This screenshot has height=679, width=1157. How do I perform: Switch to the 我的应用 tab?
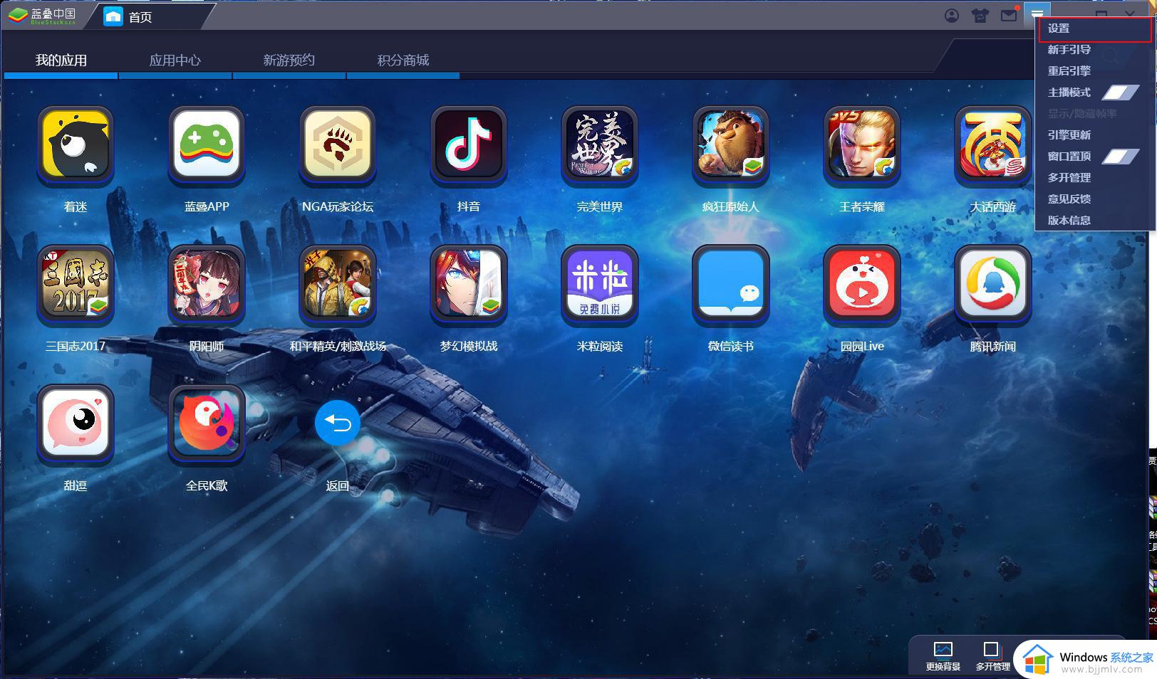point(61,61)
